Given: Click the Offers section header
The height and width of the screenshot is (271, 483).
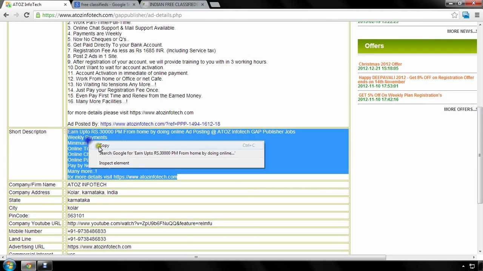Looking at the screenshot, I should click(417, 46).
